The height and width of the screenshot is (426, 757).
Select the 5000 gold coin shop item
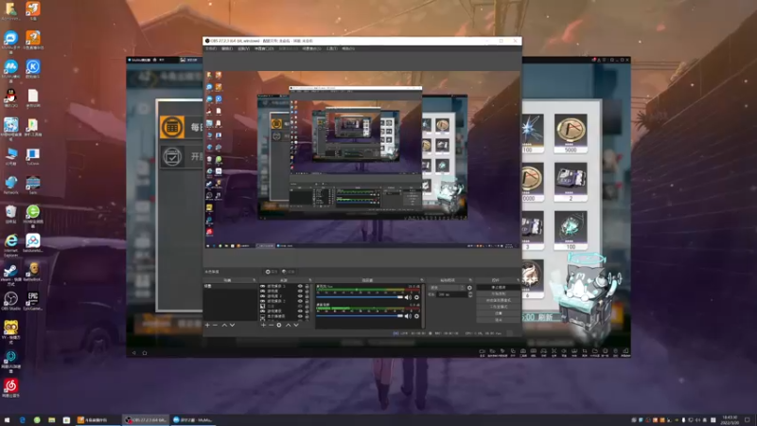[x=571, y=133]
